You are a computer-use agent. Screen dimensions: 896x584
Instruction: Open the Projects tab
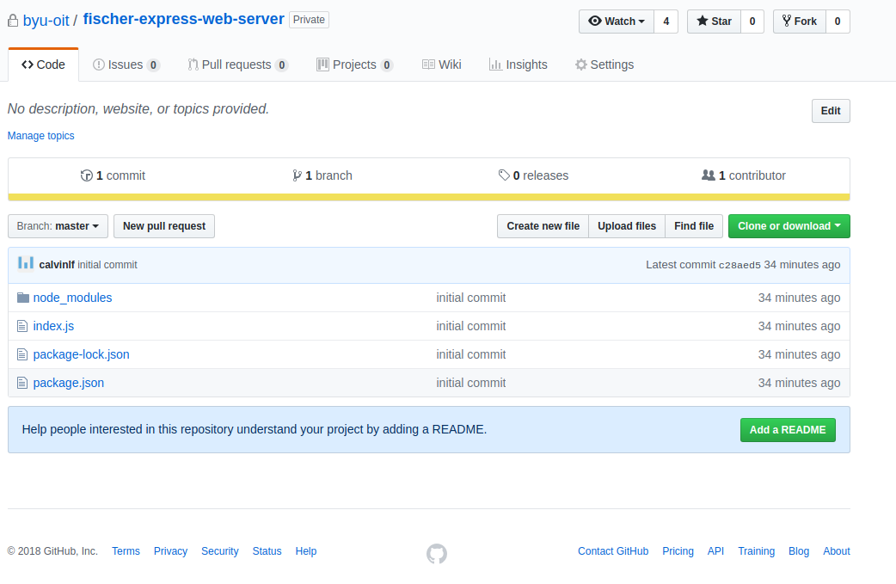click(355, 65)
